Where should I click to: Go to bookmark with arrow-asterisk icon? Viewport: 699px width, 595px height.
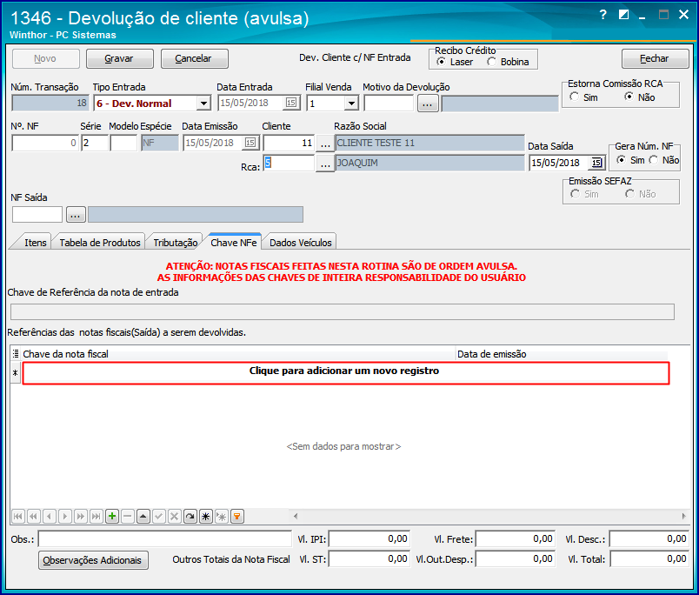click(x=221, y=517)
